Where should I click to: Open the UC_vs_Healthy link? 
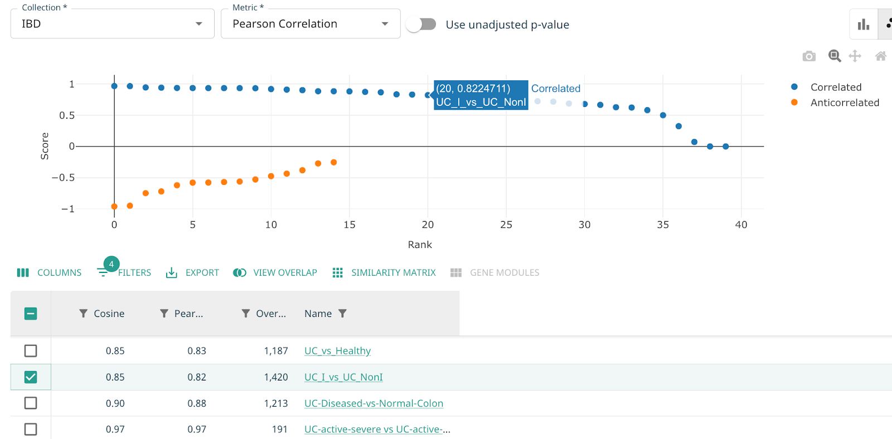click(x=337, y=351)
